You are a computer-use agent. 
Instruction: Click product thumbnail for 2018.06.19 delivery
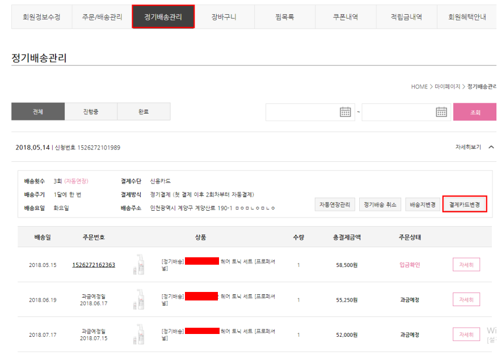coord(138,299)
